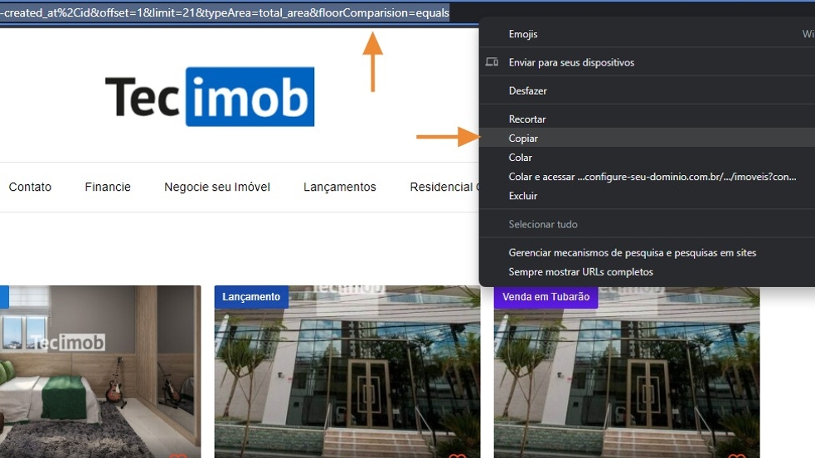Image resolution: width=815 pixels, height=458 pixels.
Task: Open the bedroom property thumbnail
Action: click(100, 371)
